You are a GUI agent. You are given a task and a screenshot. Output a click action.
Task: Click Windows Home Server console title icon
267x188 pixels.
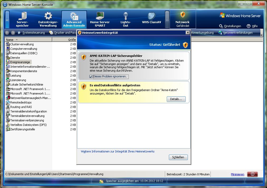click(x=5, y=4)
